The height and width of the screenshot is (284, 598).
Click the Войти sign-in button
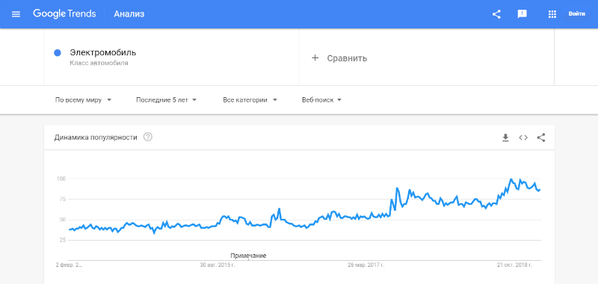click(576, 13)
